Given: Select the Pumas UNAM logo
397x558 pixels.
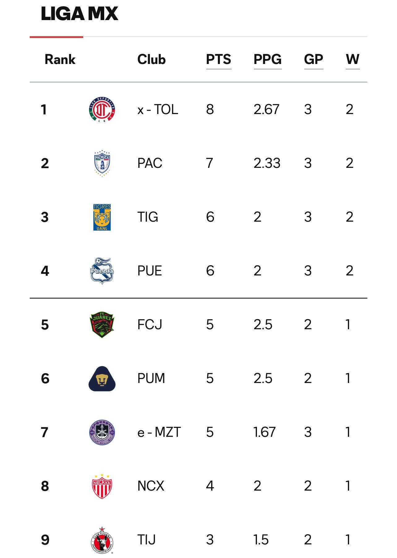Looking at the screenshot, I should (102, 378).
